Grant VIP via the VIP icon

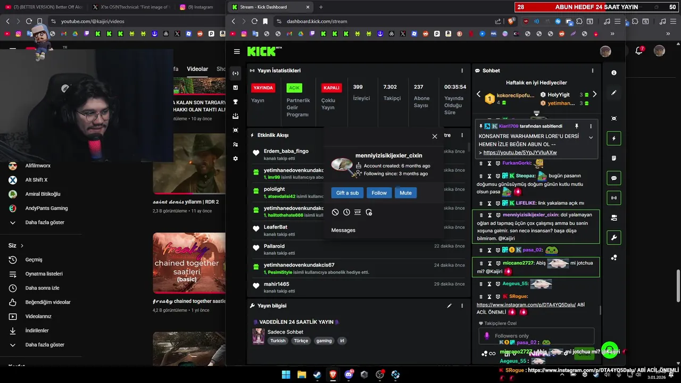click(x=358, y=212)
